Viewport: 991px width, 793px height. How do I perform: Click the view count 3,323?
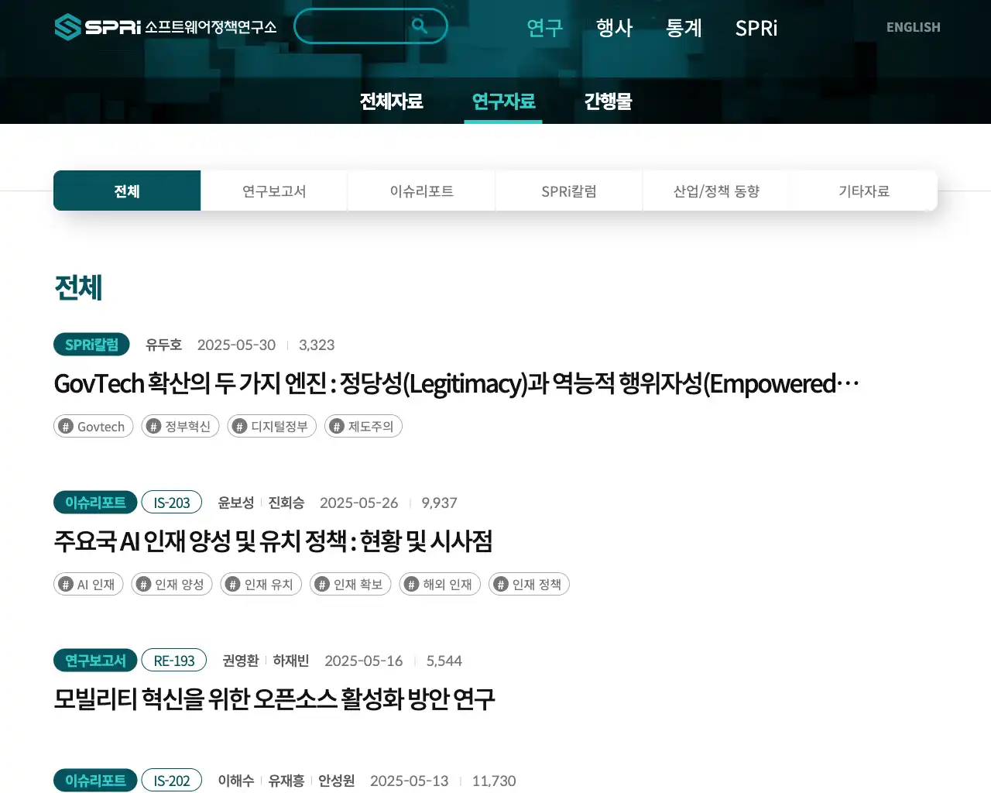click(317, 345)
